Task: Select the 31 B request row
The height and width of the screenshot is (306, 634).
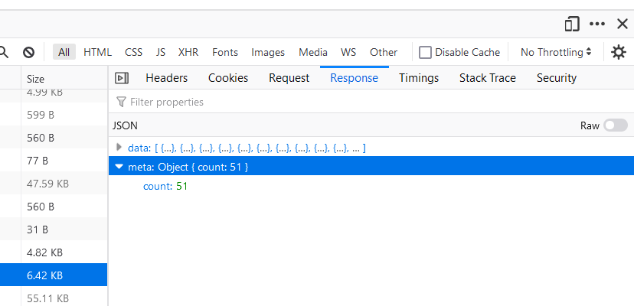Action: 54,229
